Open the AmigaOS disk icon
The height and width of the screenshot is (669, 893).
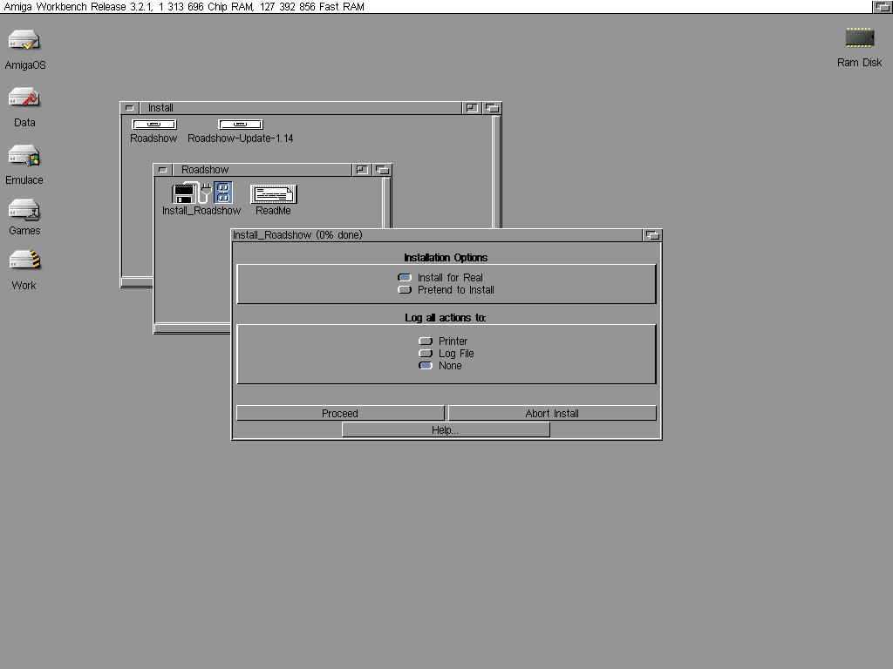pyautogui.click(x=24, y=41)
